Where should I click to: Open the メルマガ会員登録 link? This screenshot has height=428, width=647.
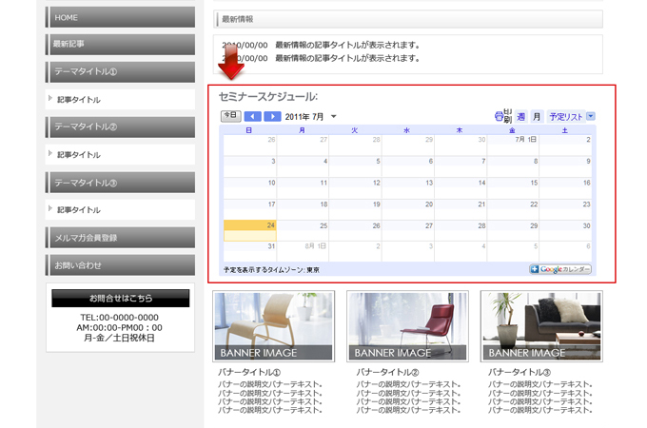[120, 237]
